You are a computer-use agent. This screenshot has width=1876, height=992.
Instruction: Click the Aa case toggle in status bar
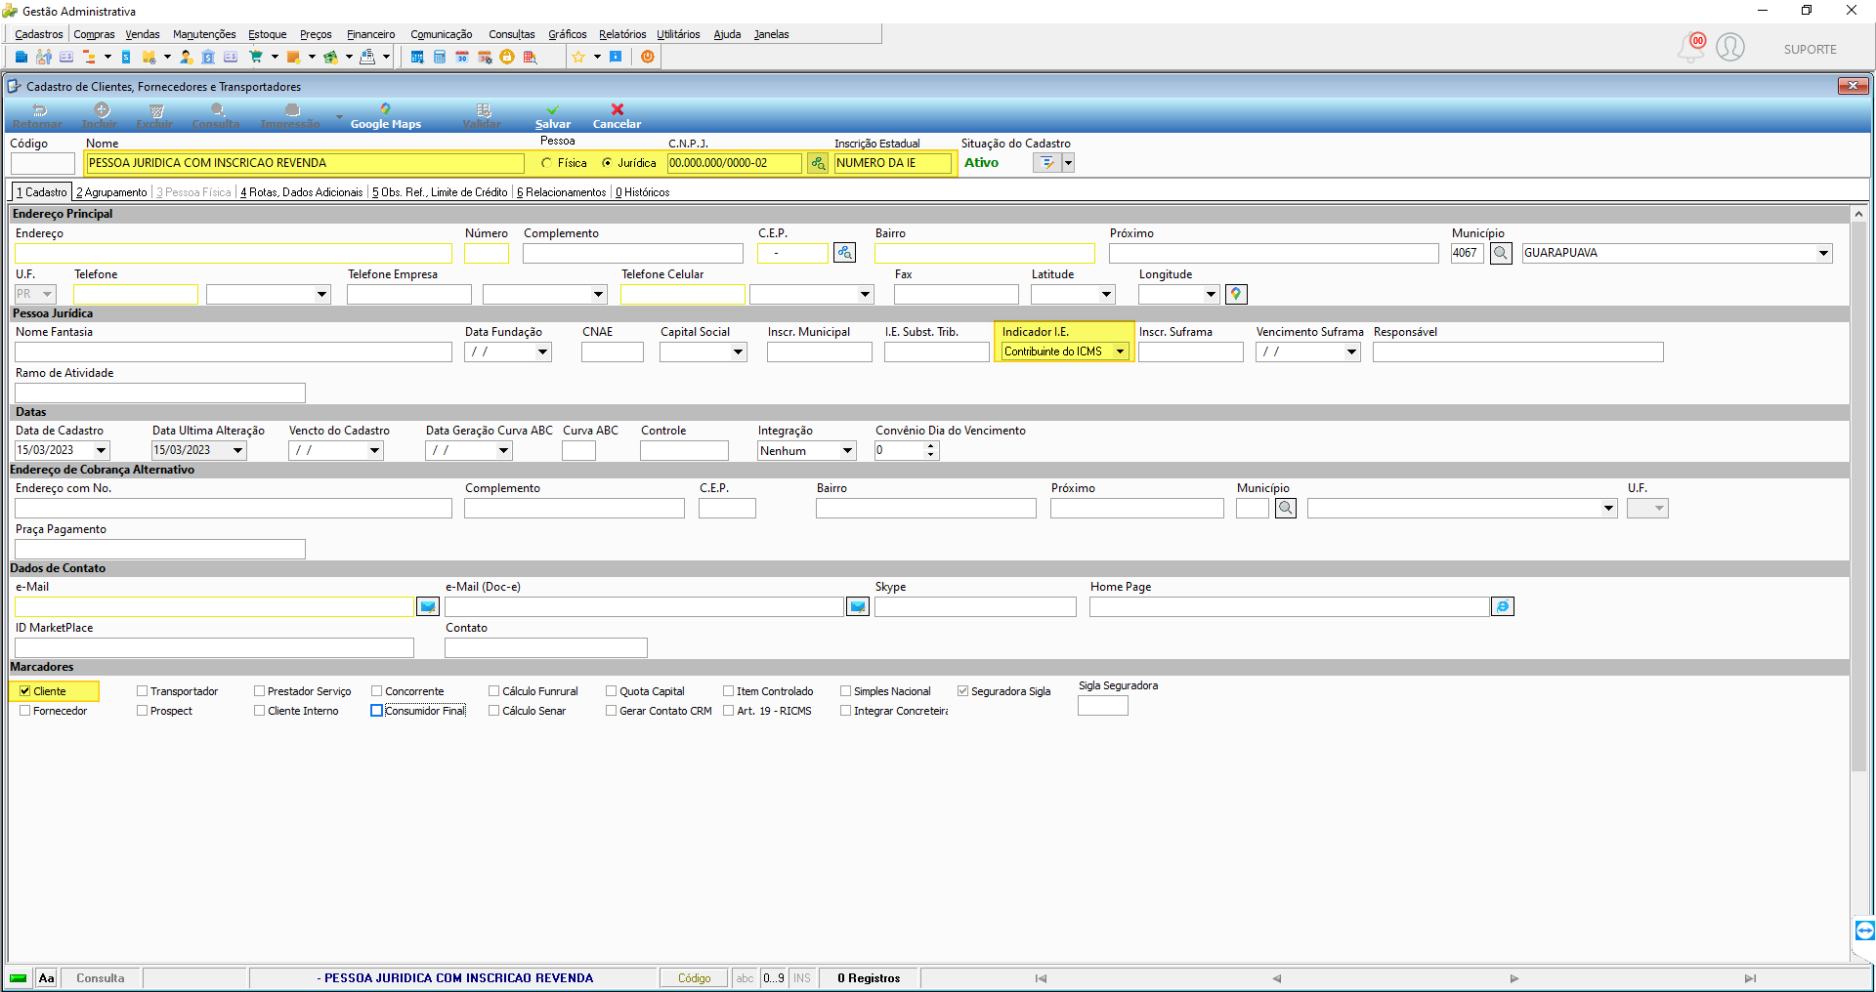(x=46, y=978)
